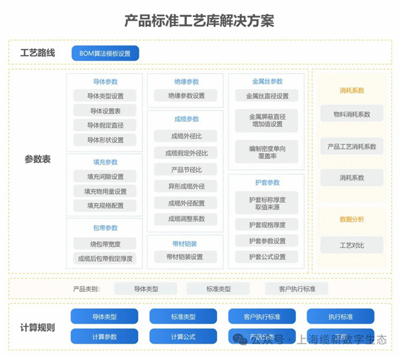This screenshot has height=356, width=400.
Task: Select 金属丝直径设置 button
Action: coord(267,96)
